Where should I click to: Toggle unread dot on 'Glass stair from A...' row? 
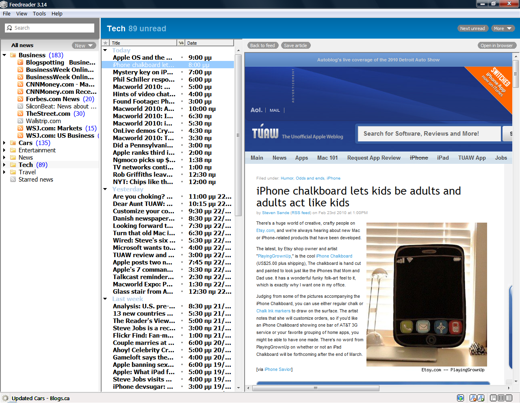point(182,292)
